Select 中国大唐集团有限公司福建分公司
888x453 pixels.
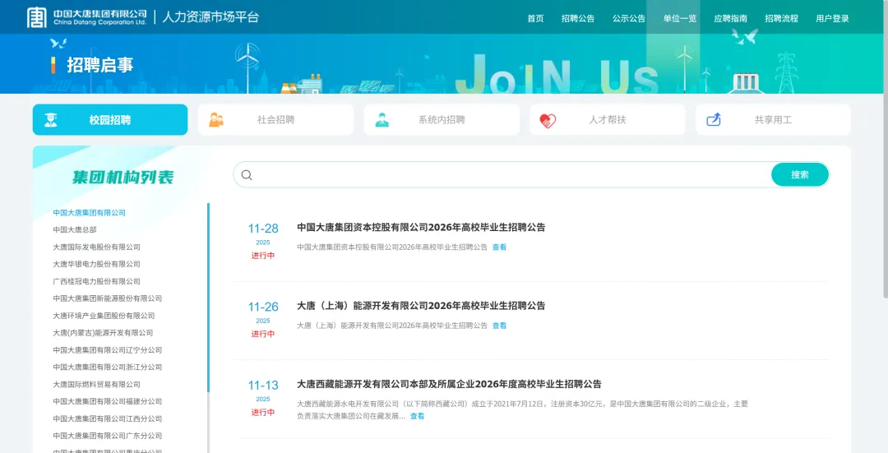(x=108, y=401)
